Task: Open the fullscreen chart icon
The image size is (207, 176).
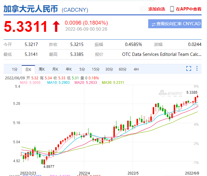Action: point(189,68)
